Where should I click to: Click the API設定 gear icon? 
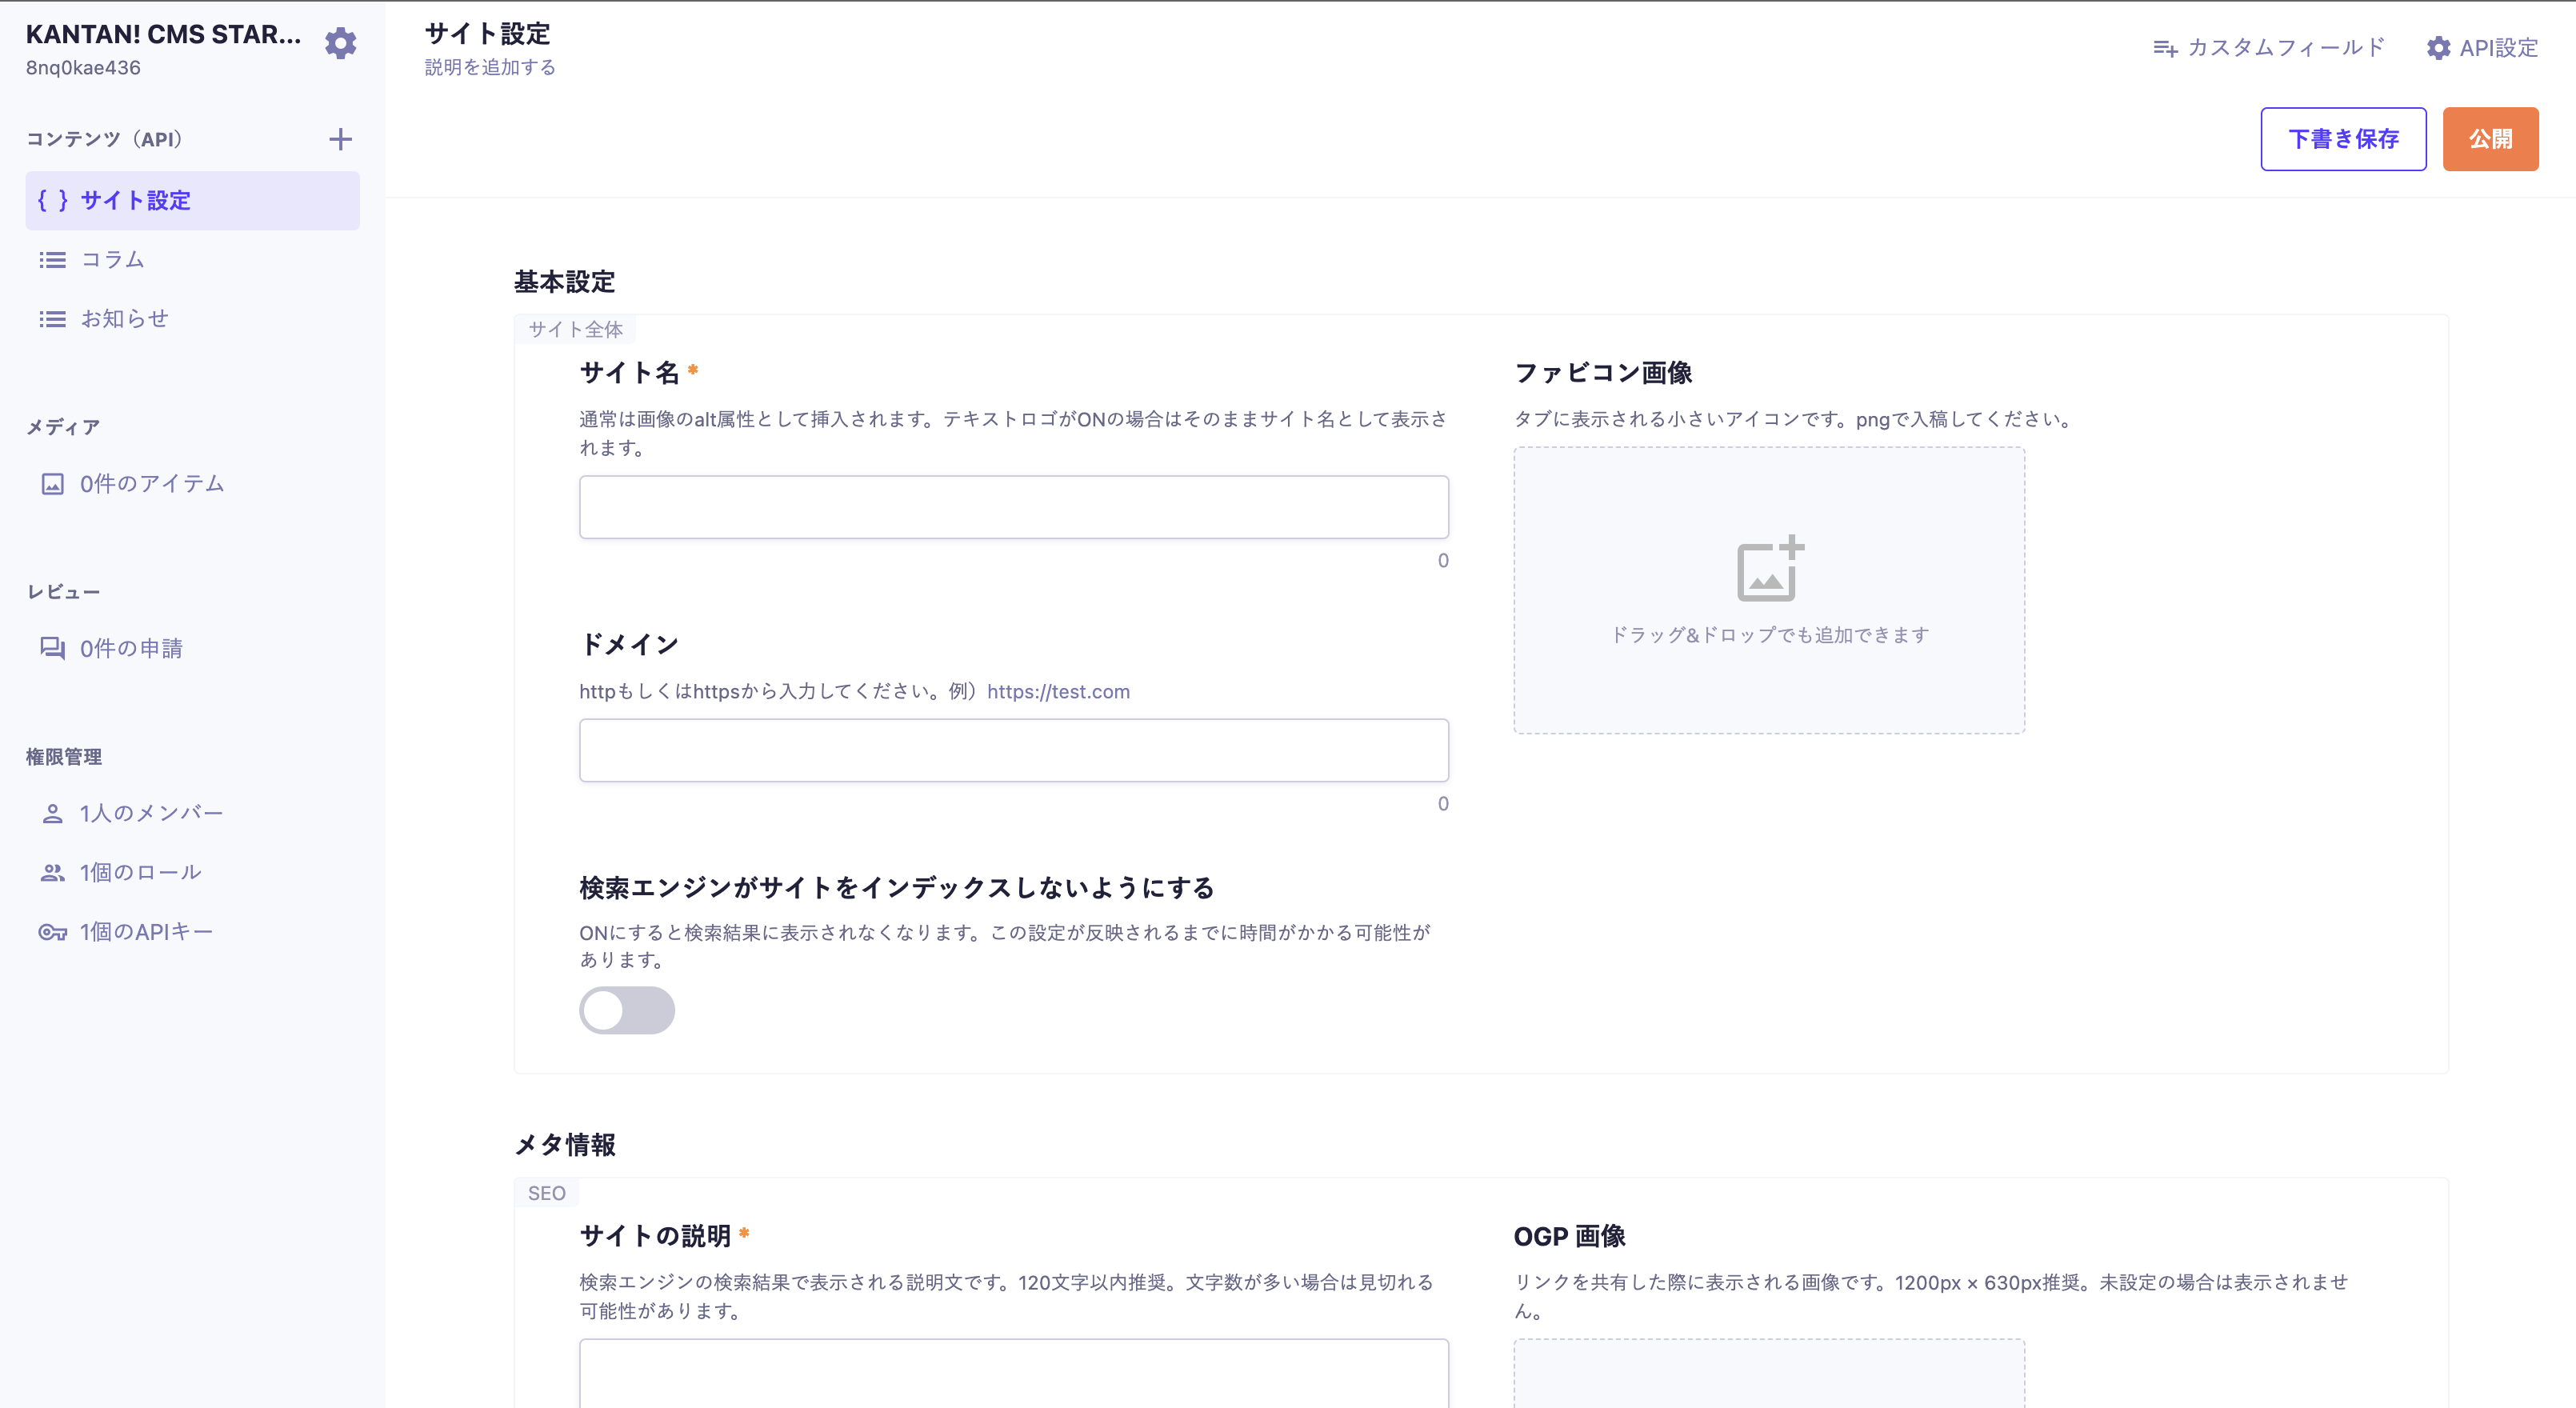(2438, 48)
